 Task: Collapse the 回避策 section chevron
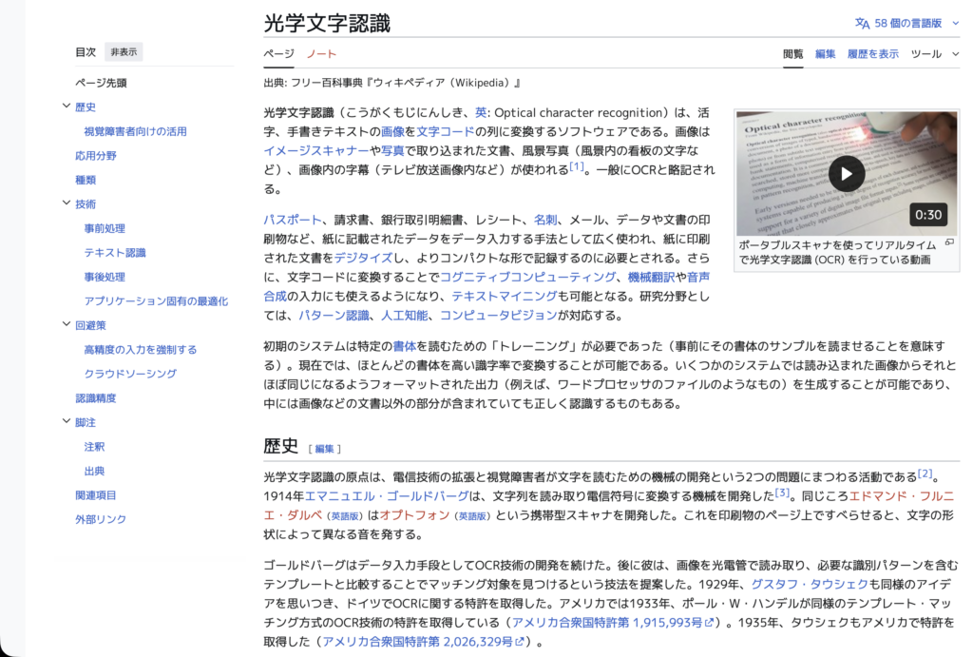(67, 325)
